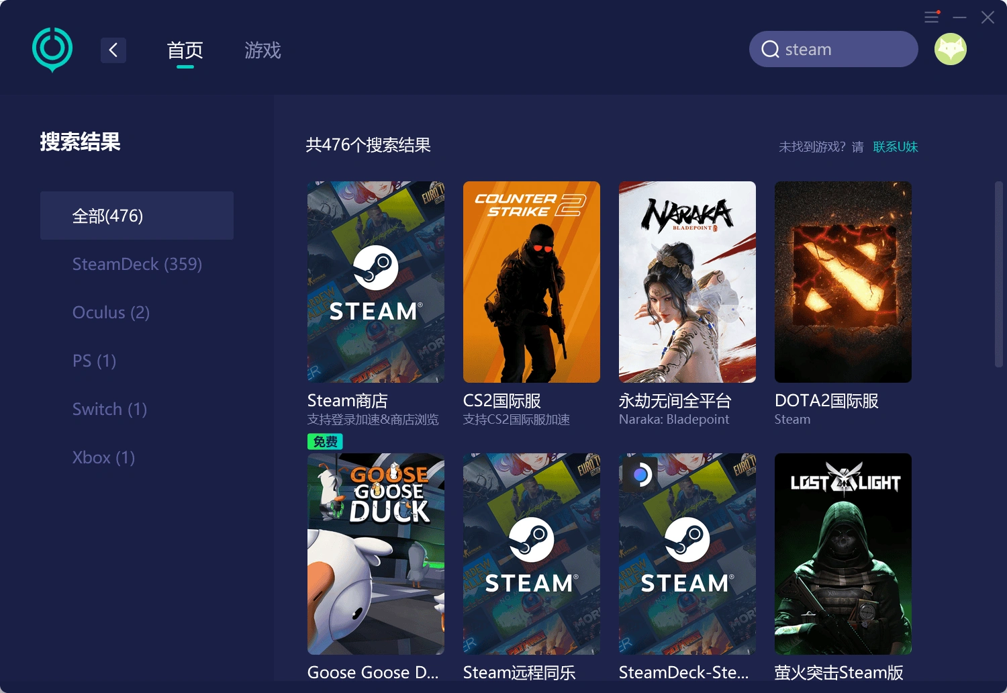The width and height of the screenshot is (1007, 693).
Task: Click the Naraka: Bladepoint subtitle
Action: click(x=674, y=420)
